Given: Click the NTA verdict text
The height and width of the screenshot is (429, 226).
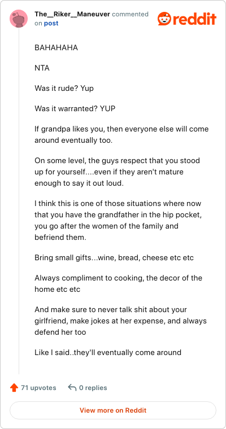Looking at the screenshot, I should coord(42,68).
